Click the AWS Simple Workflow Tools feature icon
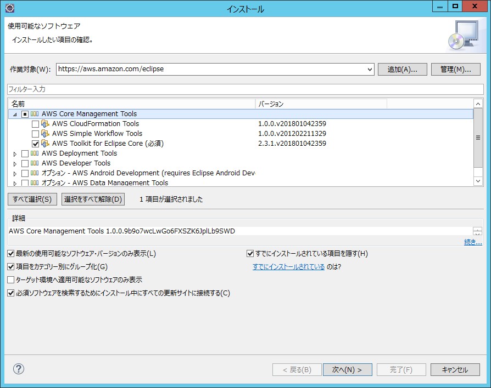 click(x=46, y=134)
